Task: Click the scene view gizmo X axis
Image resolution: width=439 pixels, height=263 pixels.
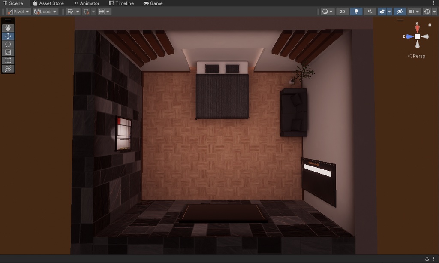Action: click(417, 28)
